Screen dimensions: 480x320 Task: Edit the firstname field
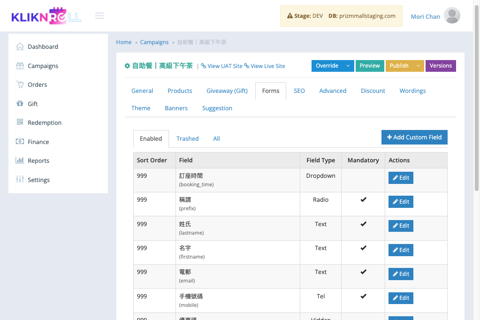[401, 250]
